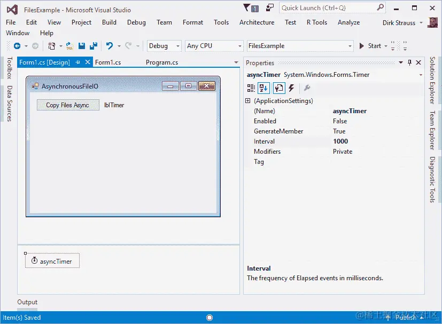Open the Data Sources side tab
Screen dimensions: 442x324
(10, 104)
